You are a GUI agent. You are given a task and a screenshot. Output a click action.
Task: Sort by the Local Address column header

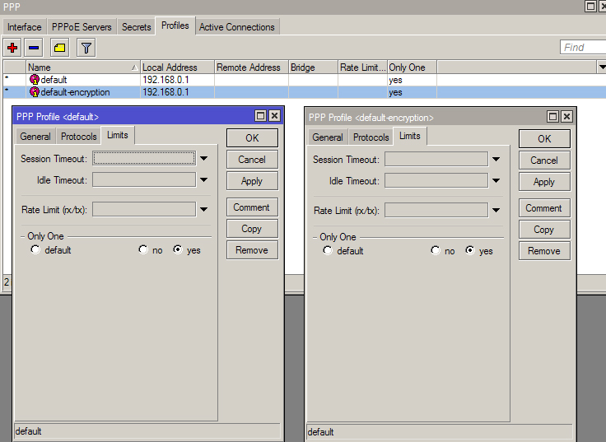tap(176, 67)
